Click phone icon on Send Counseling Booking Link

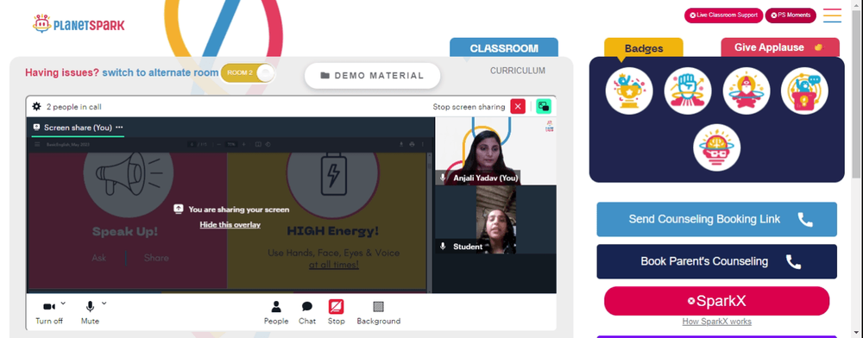pos(805,220)
